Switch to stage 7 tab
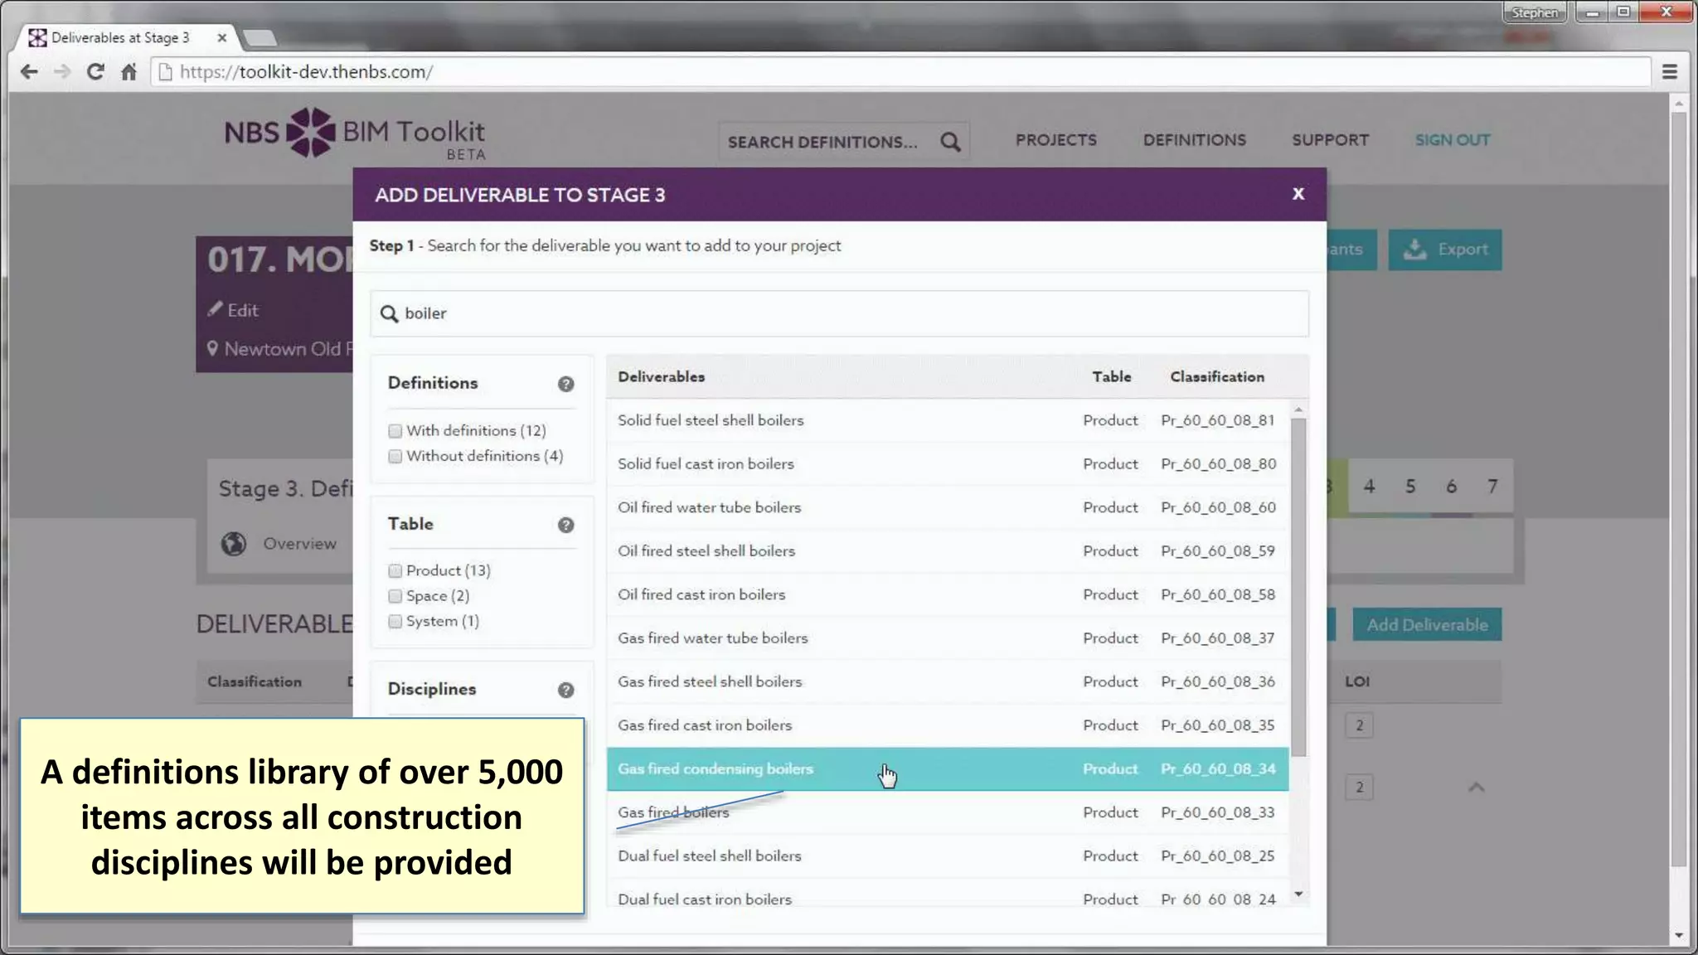The width and height of the screenshot is (1698, 955). (x=1492, y=487)
